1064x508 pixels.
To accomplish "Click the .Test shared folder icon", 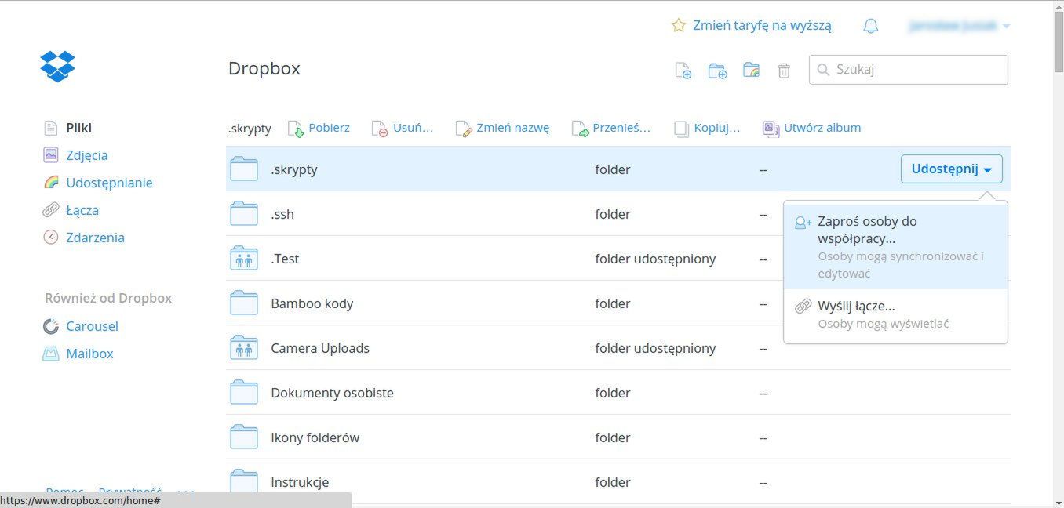I will click(244, 259).
